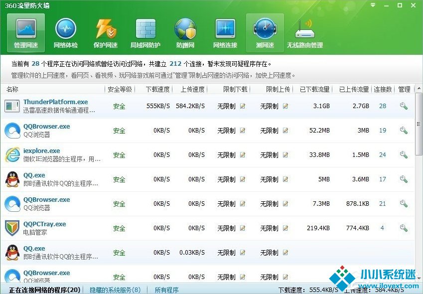Open the title bar dropdown menu arrow

coord(373,5)
